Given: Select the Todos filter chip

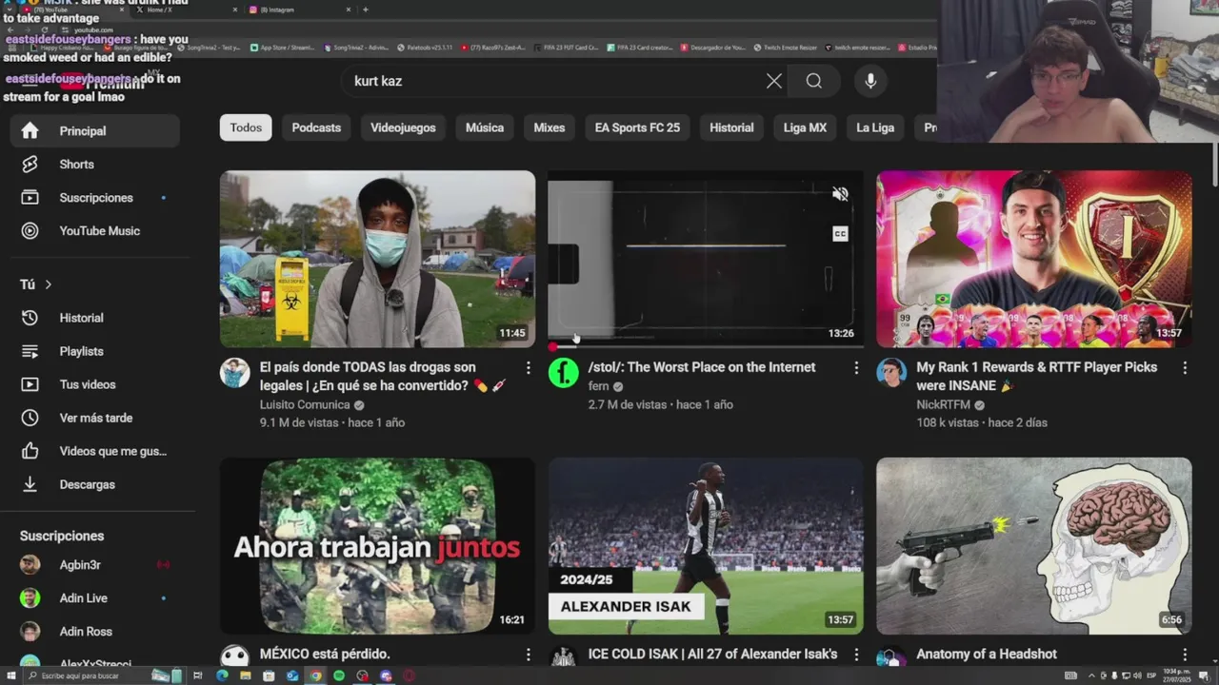Looking at the screenshot, I should (246, 127).
